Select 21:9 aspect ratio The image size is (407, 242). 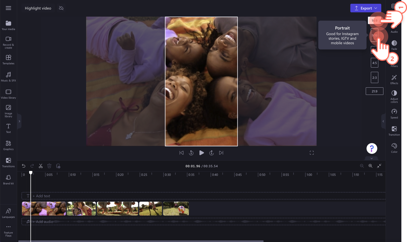coord(374,91)
